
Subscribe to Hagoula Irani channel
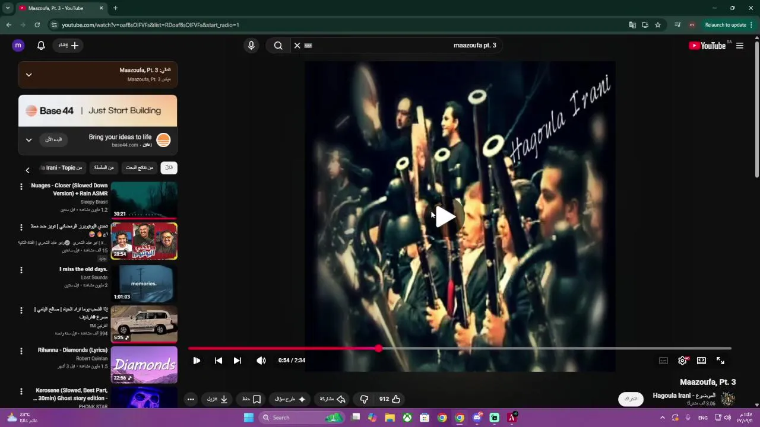(x=631, y=399)
